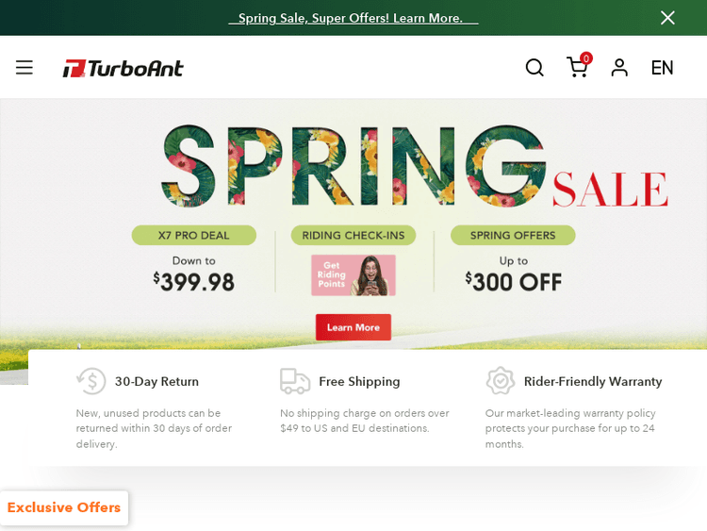707x531 pixels.
Task: Click the red Learn More button
Action: (x=353, y=327)
